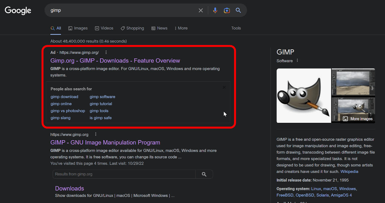Click the More images button
This screenshot has height=203, width=385.
coord(358,119)
